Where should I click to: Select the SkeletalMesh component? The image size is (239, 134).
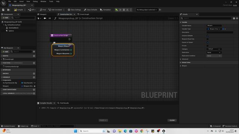(13, 28)
